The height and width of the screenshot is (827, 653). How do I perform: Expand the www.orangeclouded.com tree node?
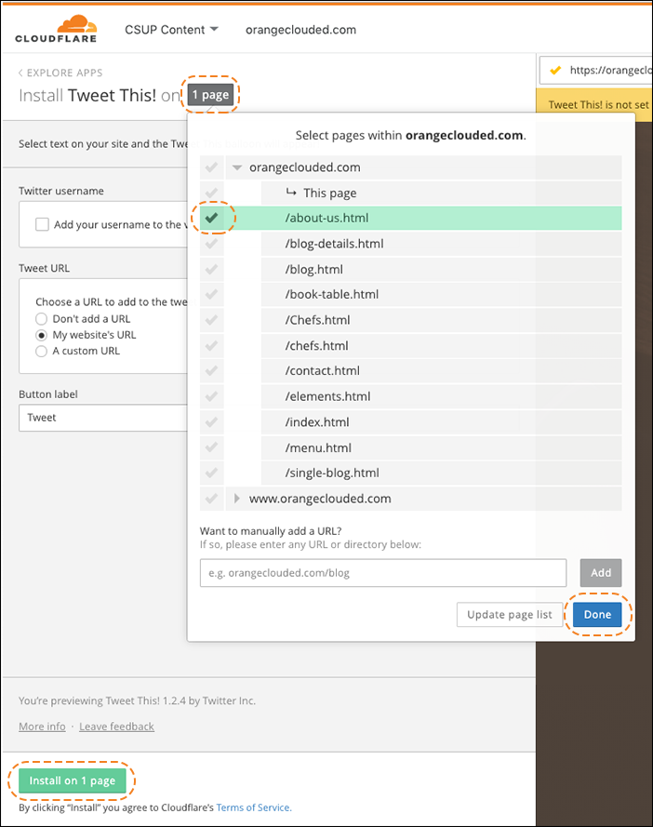237,499
